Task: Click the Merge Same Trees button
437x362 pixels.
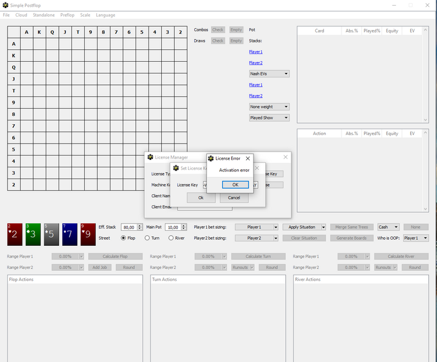Action: [351, 227]
